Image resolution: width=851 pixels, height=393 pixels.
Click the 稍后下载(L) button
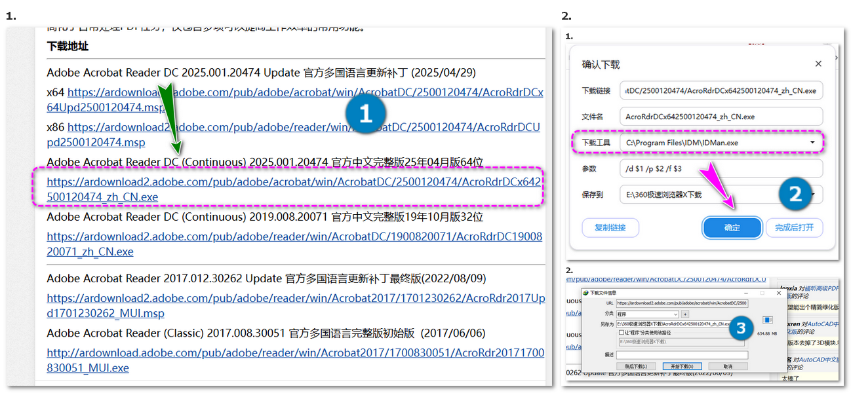coord(636,366)
